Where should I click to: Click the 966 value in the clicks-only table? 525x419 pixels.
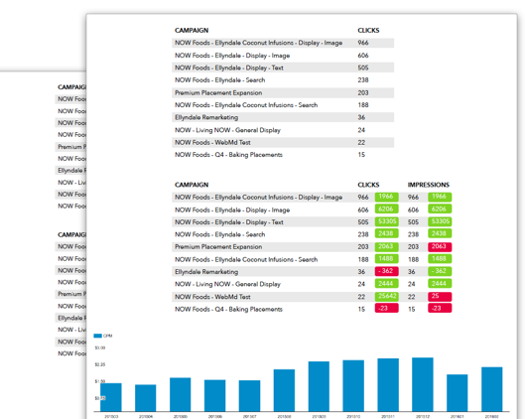coord(363,43)
